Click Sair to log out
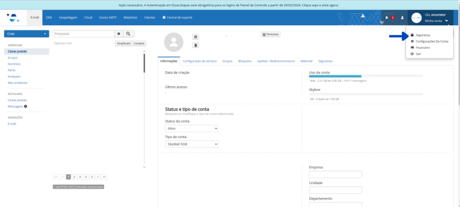 pos(419,54)
